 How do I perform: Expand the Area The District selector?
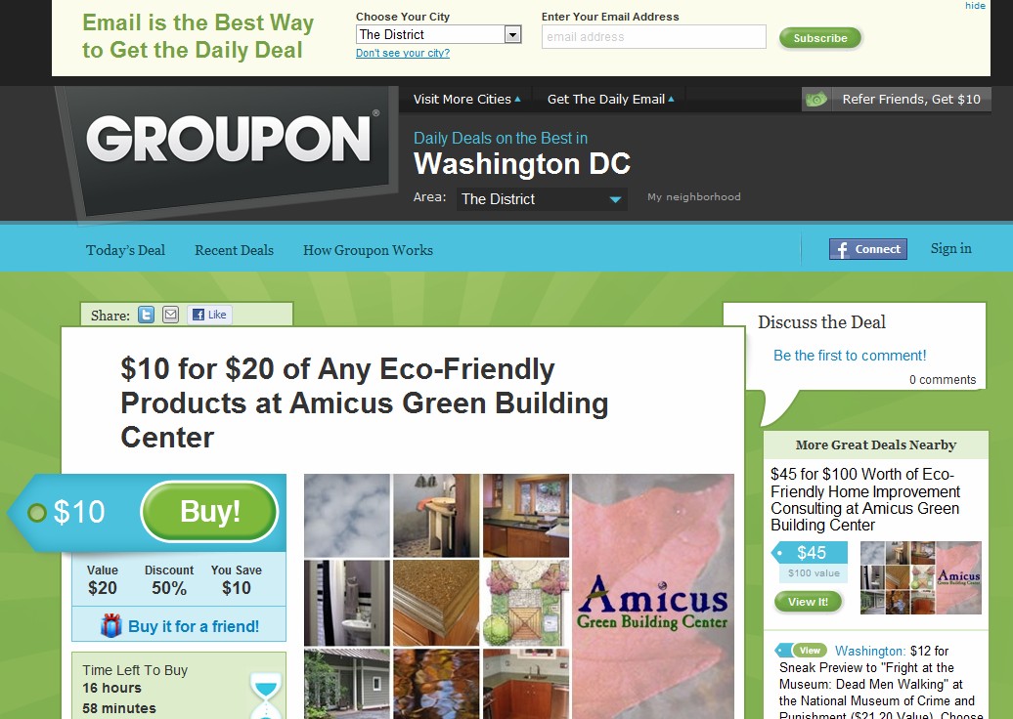tap(542, 198)
